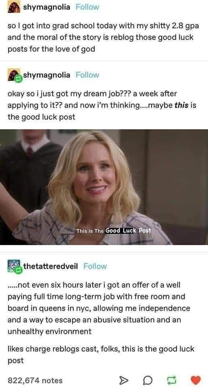Follow thetatteredveil

point(95,266)
